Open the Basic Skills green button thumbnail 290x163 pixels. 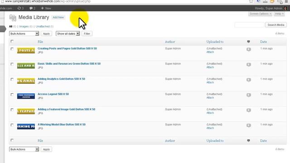point(26,66)
